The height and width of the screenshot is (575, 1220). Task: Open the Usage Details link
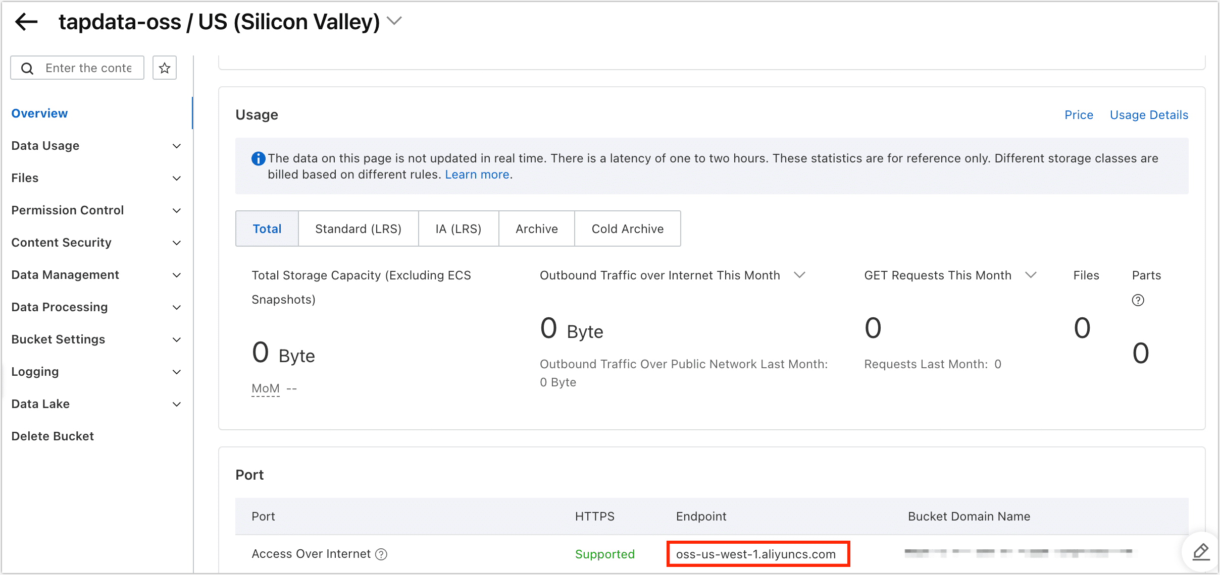tap(1148, 115)
